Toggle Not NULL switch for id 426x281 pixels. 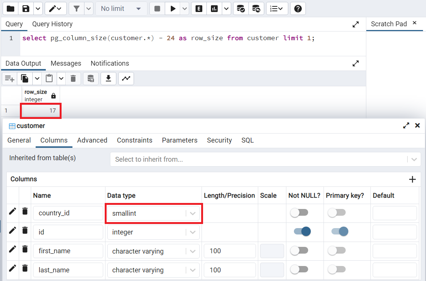tap(302, 231)
